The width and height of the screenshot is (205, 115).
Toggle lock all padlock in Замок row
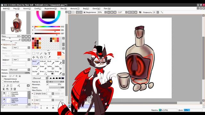[x=20, y=76]
